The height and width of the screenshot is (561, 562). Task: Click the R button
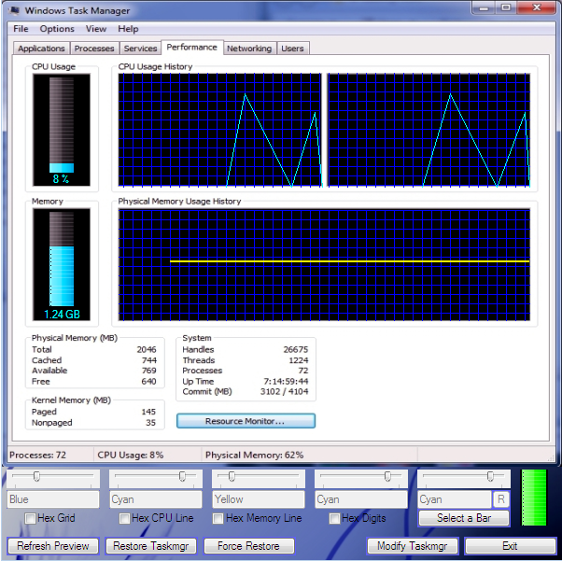(501, 499)
